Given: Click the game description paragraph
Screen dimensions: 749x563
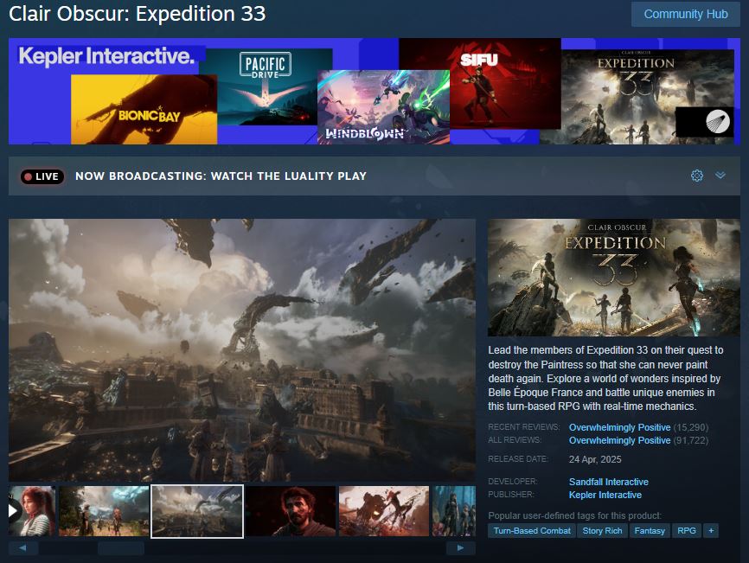Looking at the screenshot, I should click(x=605, y=378).
